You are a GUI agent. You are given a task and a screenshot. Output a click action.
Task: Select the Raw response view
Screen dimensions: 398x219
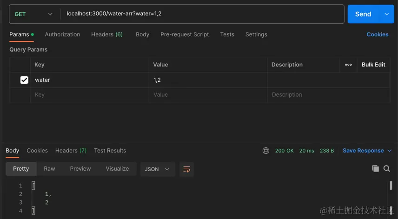tap(49, 169)
